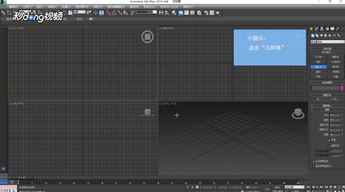Switch to the Motion panel tab

(x=328, y=28)
